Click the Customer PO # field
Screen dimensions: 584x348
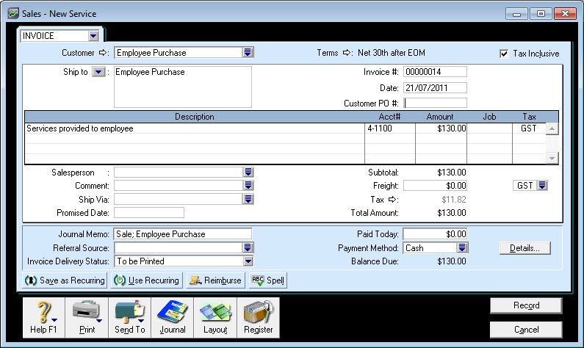coord(435,103)
